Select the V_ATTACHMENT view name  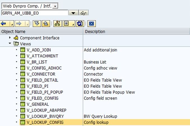coord(42,56)
